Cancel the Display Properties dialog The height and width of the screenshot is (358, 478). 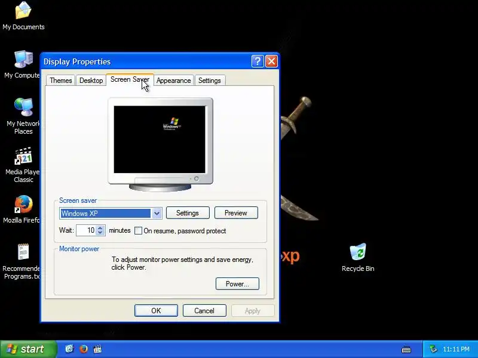(204, 310)
